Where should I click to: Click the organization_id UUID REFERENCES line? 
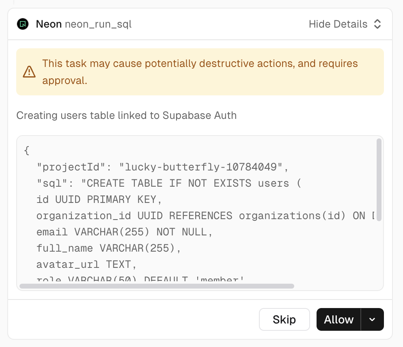click(205, 216)
